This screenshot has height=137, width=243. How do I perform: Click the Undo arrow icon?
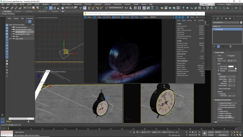3,8
